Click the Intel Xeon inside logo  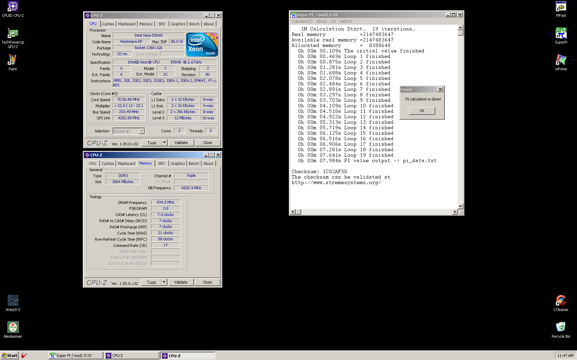(x=202, y=45)
